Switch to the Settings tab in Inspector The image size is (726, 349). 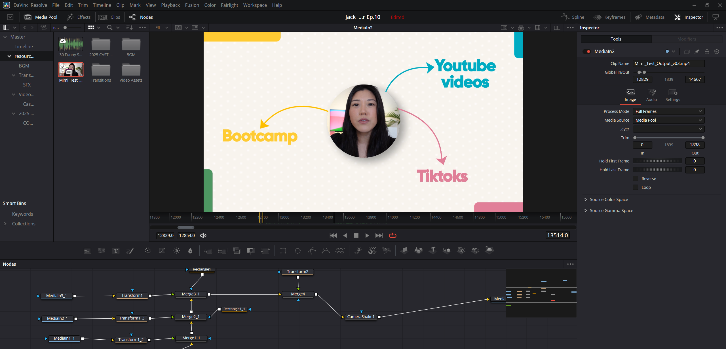pyautogui.click(x=672, y=95)
